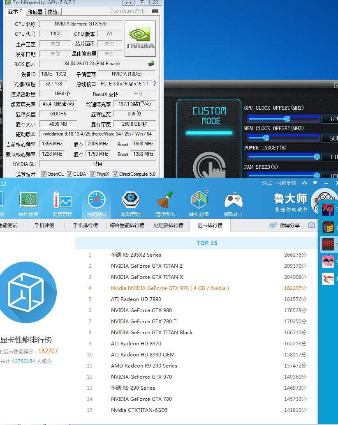The height and width of the screenshot is (425, 338).
Task: Click driver version field nvlddmkm 9.18.13.4725
Action: [x=97, y=134]
